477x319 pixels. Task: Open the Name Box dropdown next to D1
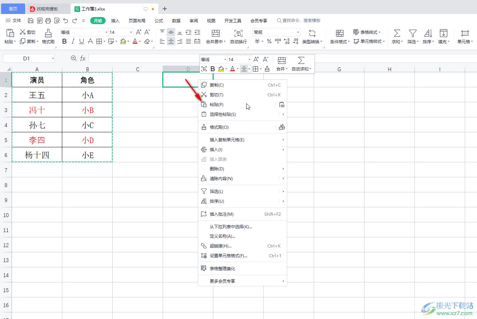[53, 59]
